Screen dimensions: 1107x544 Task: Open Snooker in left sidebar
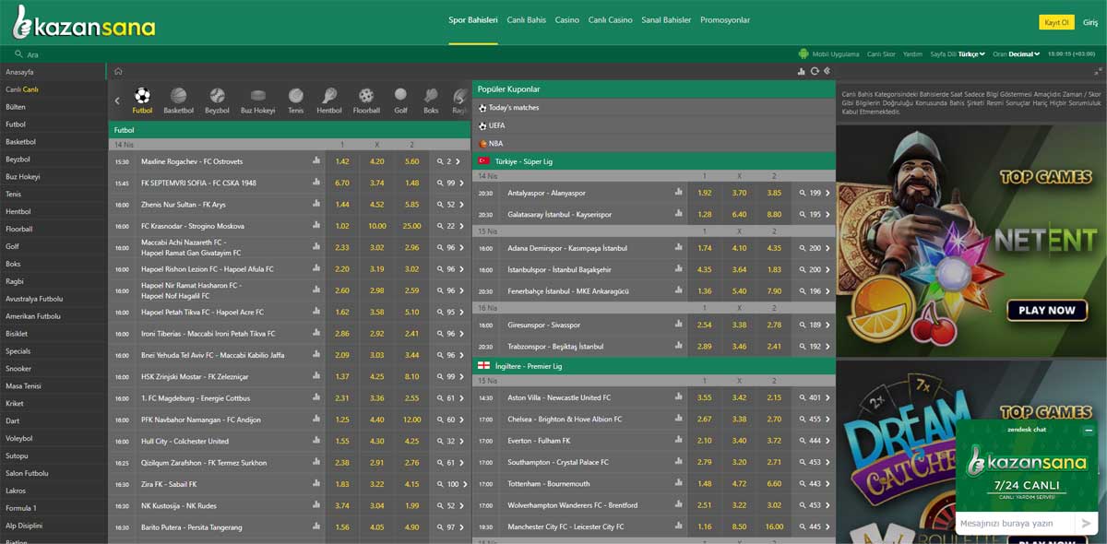[x=53, y=369]
